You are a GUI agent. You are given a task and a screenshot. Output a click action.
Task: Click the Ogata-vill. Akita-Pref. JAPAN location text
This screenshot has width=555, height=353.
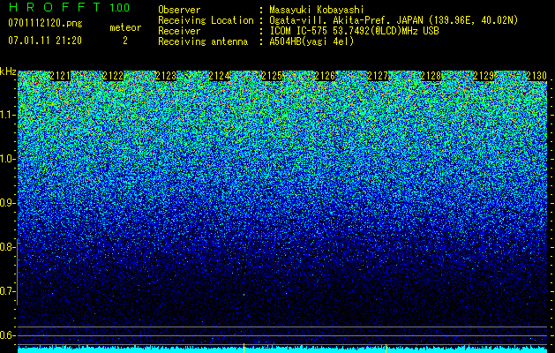coord(394,20)
